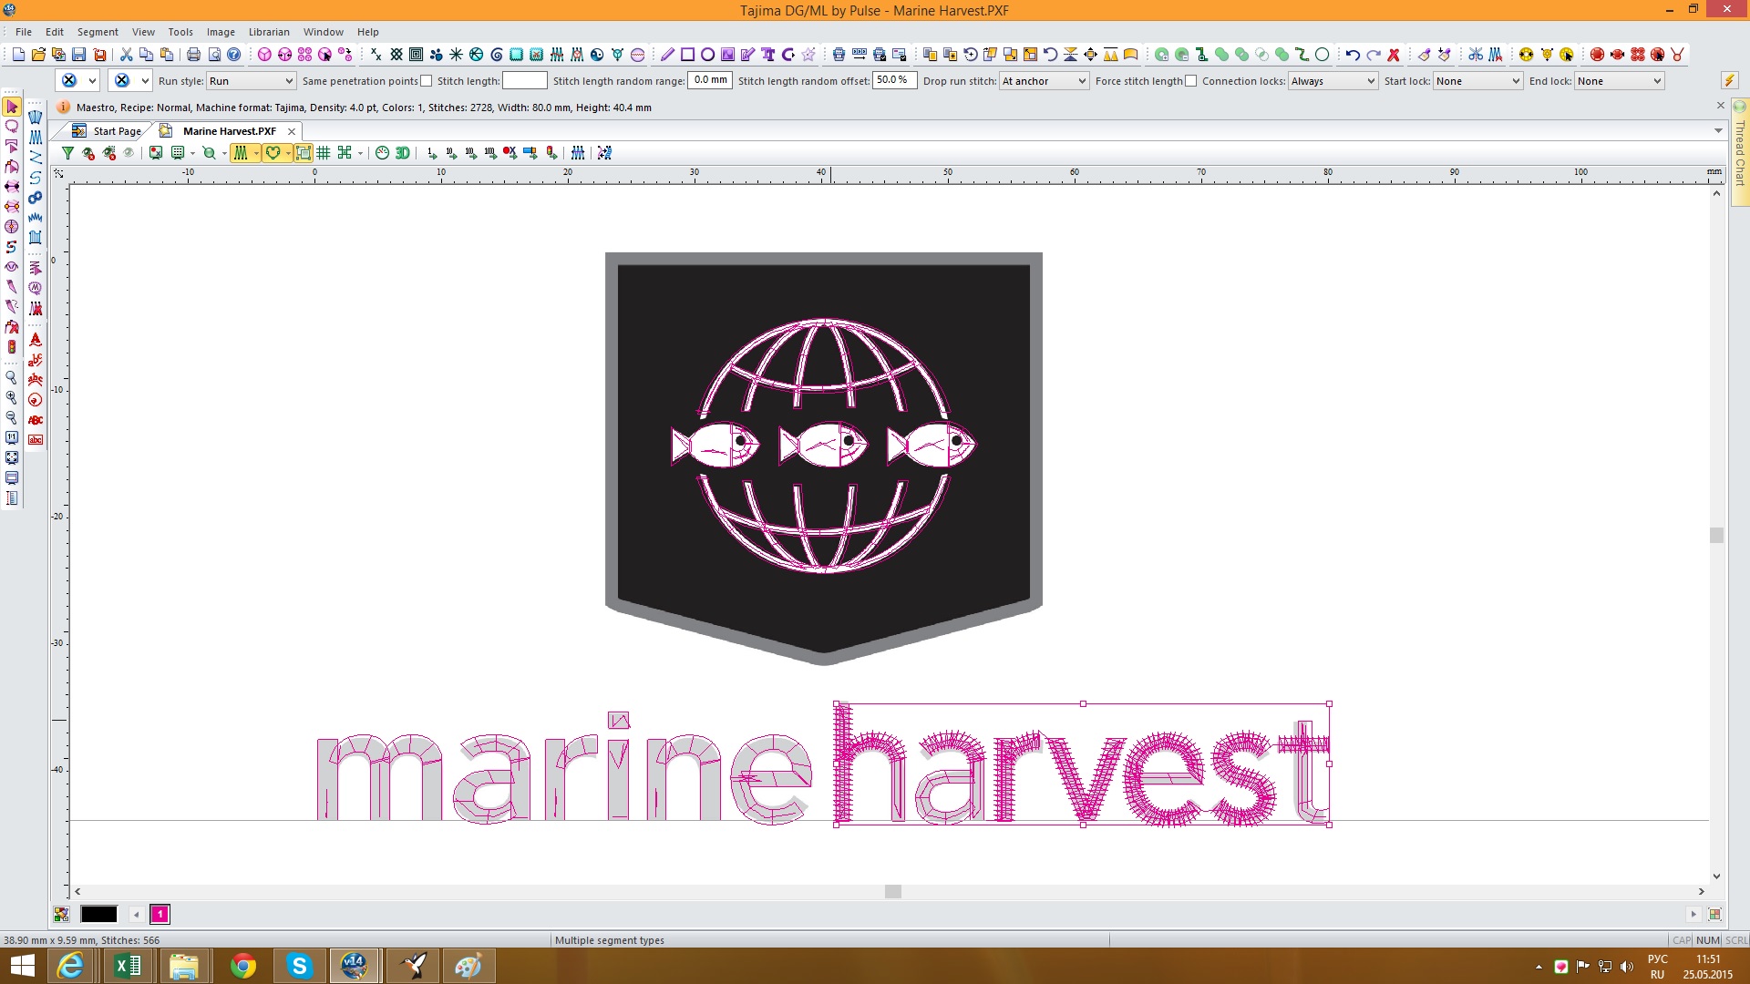1750x984 pixels.
Task: Open the Librarian menu
Action: point(269,32)
